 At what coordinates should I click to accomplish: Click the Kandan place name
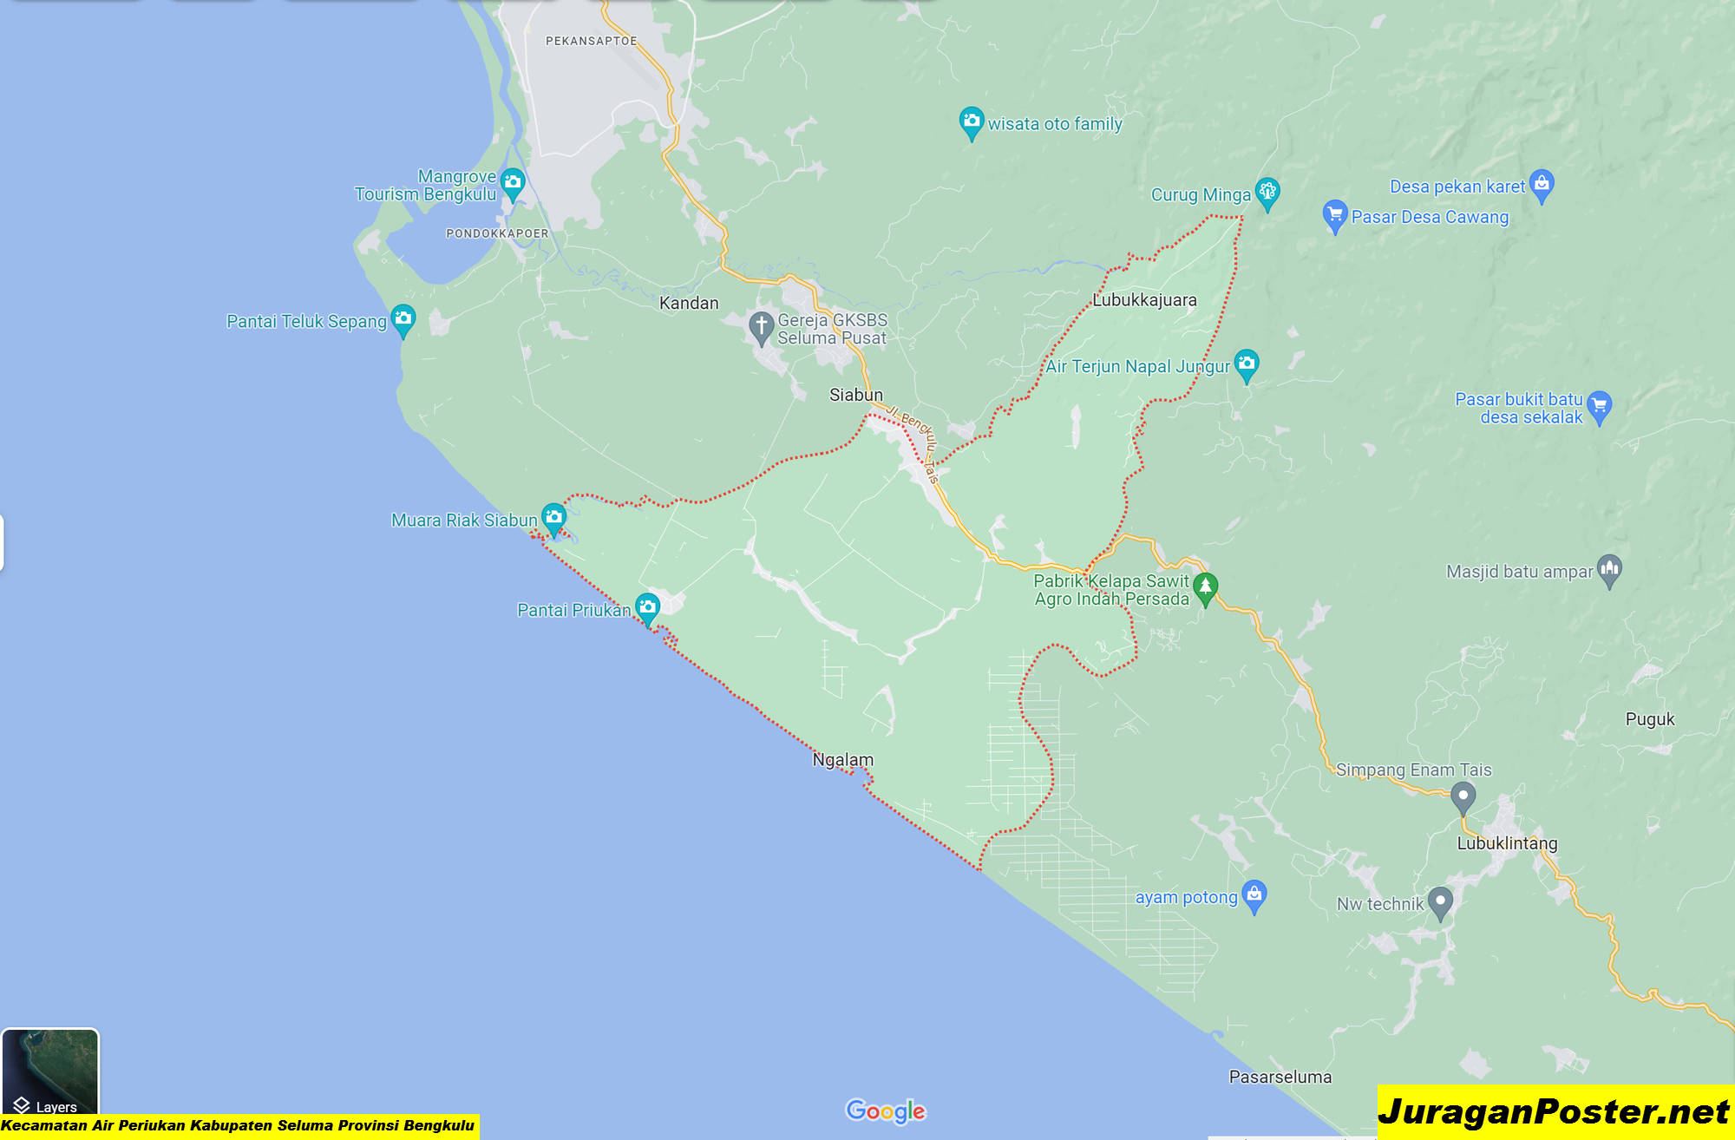[x=689, y=303]
